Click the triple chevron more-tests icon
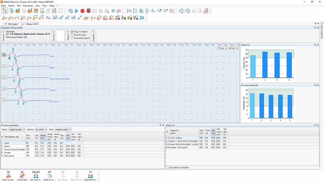The image size is (324, 182). [141, 18]
